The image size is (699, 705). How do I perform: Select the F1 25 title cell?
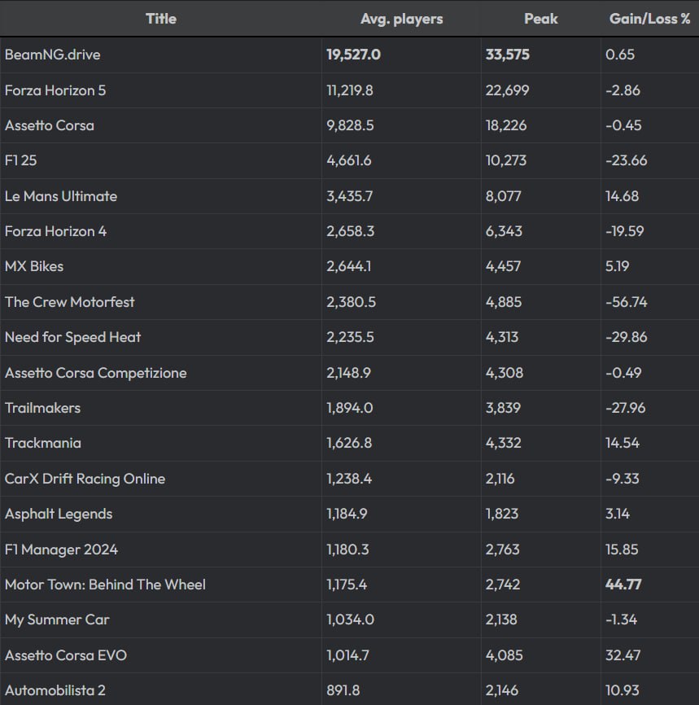point(20,160)
